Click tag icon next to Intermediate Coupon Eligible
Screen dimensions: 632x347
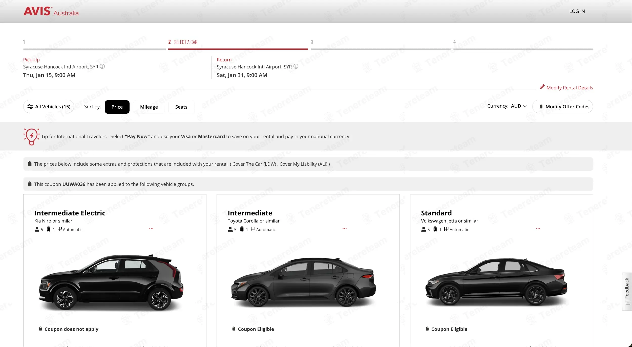(234, 329)
